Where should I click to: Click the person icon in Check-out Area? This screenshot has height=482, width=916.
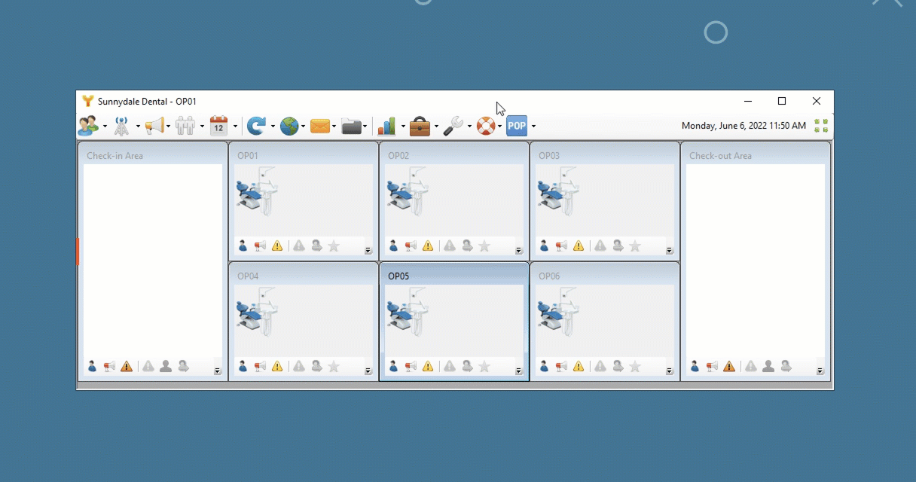click(695, 366)
